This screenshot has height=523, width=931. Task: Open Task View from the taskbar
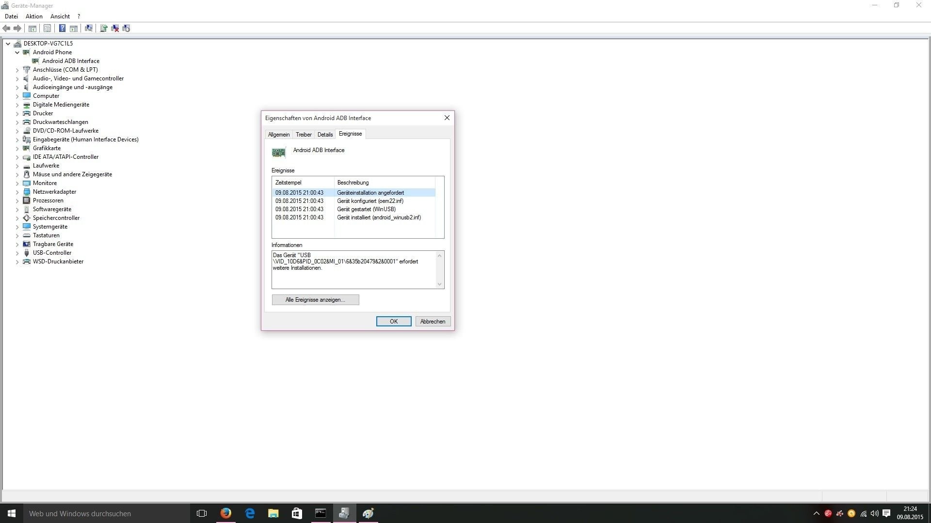click(202, 513)
